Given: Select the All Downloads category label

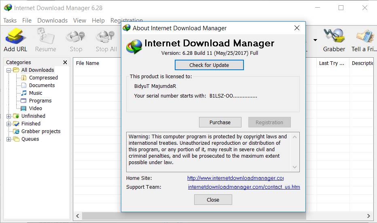Looking at the screenshot, I should point(38,70).
